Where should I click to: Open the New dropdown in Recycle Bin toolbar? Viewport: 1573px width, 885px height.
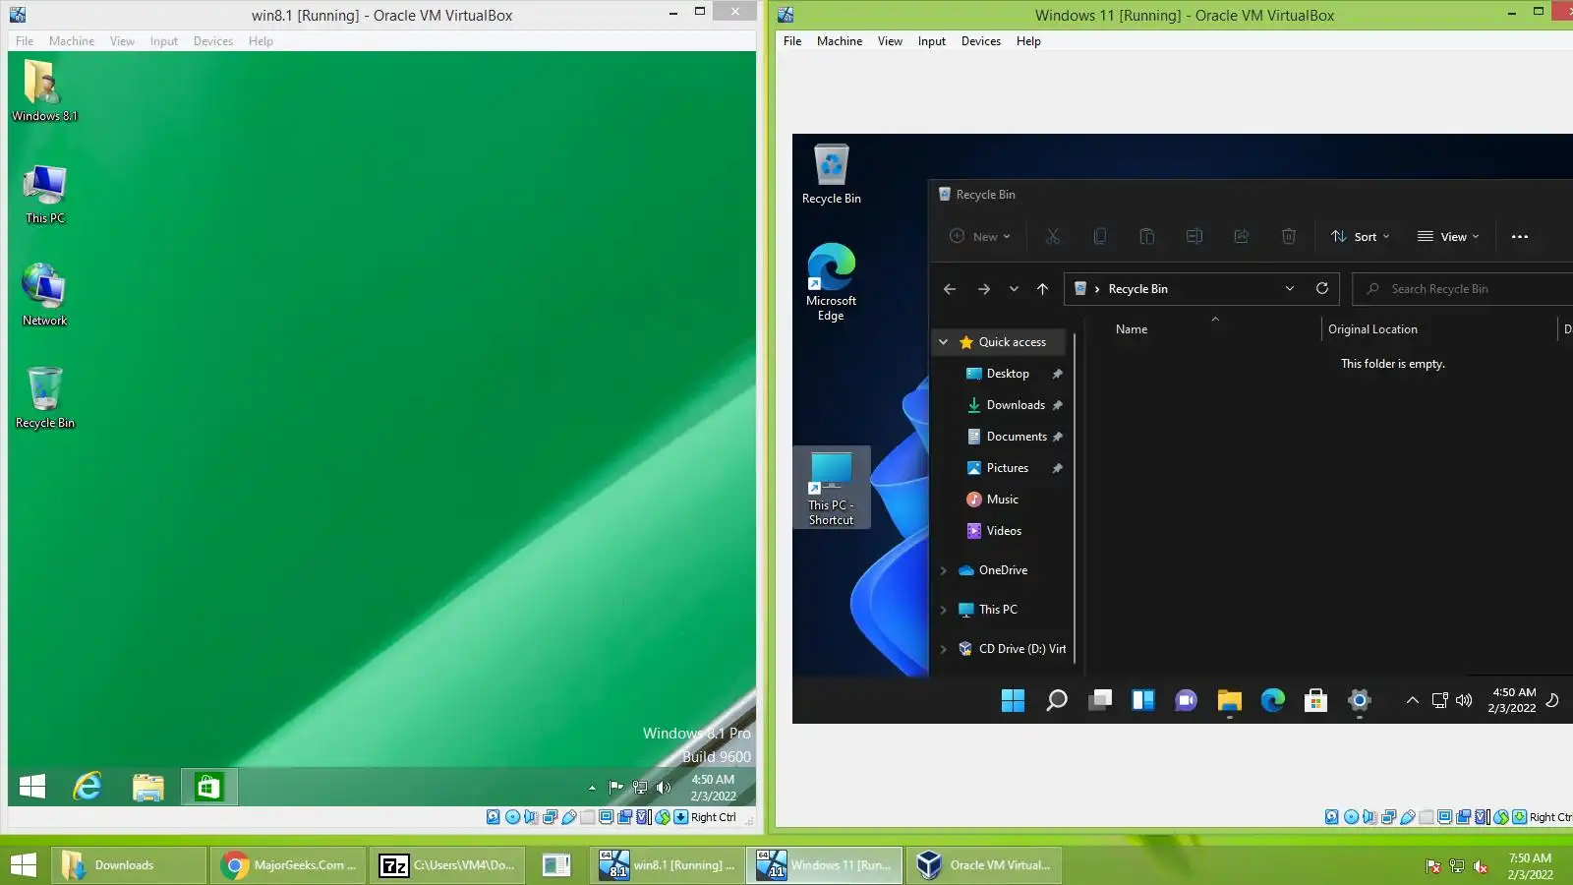pyautogui.click(x=979, y=236)
